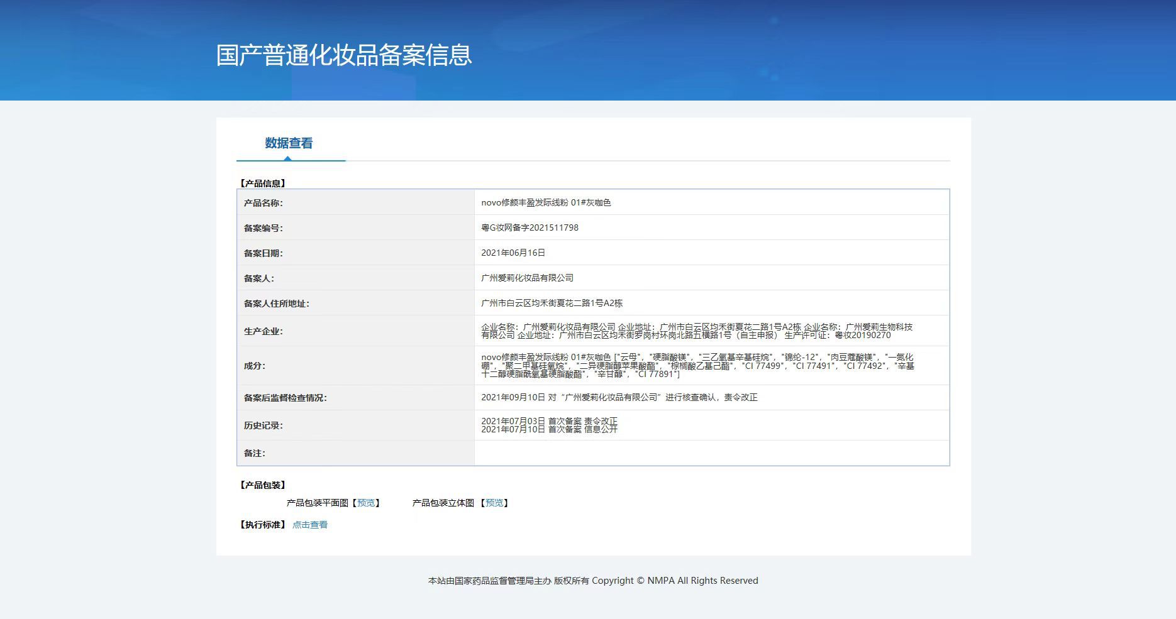Preview the 产品包装立体图 image
This screenshot has height=619, width=1176.
tap(494, 503)
